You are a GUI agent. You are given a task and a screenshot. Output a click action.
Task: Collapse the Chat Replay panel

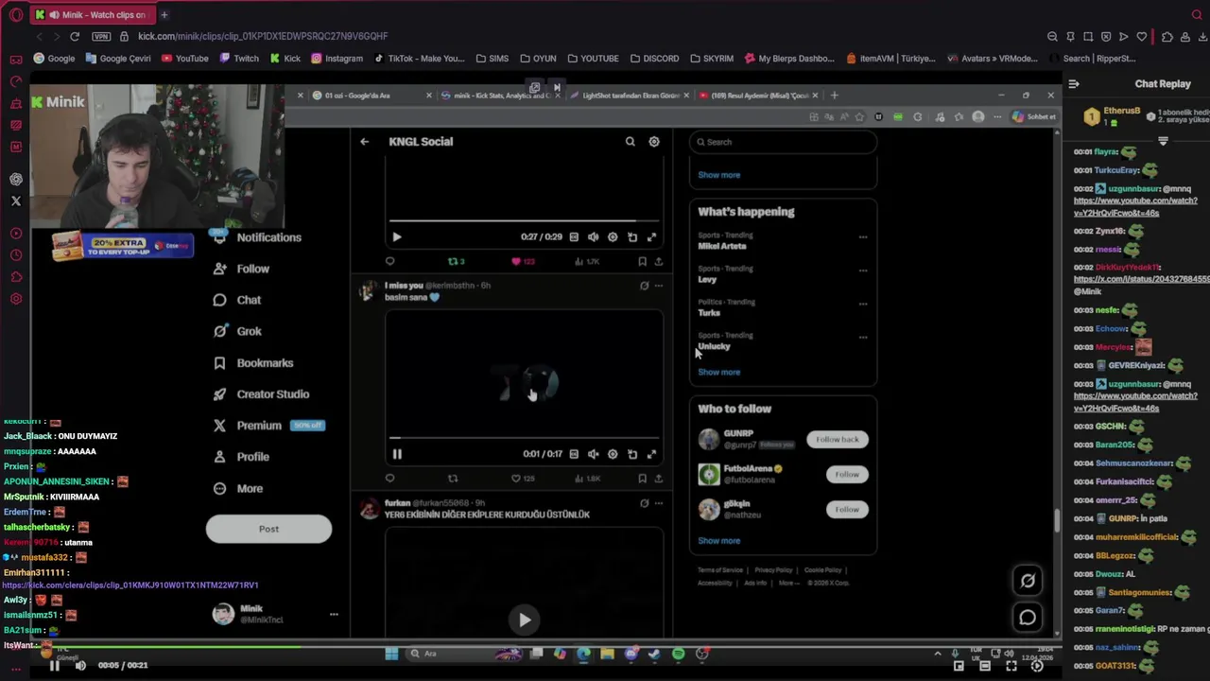tap(1074, 84)
